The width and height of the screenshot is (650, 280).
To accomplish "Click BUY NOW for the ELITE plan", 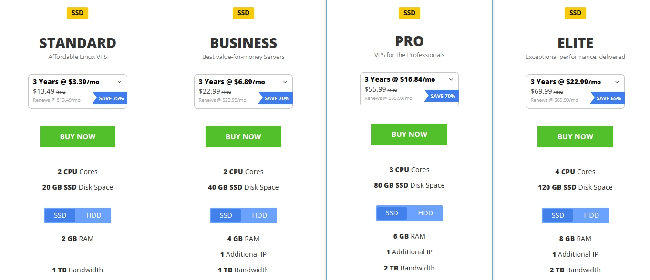I will (575, 136).
